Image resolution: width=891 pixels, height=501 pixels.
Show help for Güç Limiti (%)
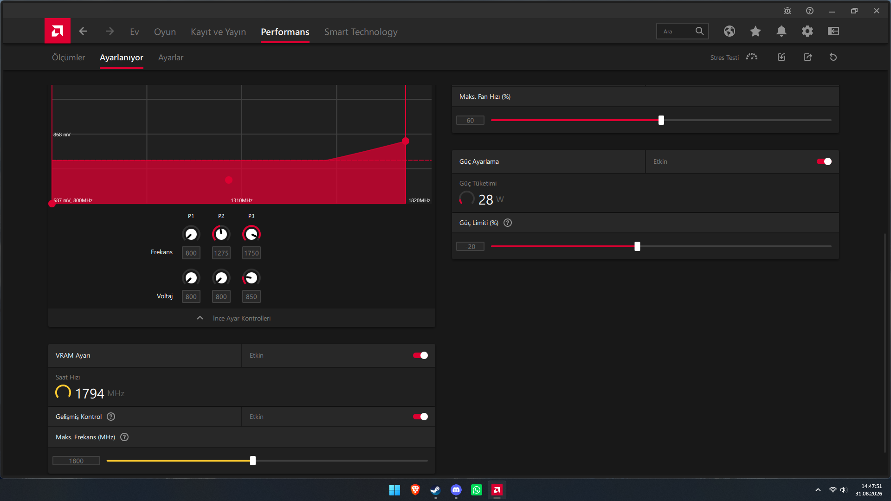click(508, 223)
